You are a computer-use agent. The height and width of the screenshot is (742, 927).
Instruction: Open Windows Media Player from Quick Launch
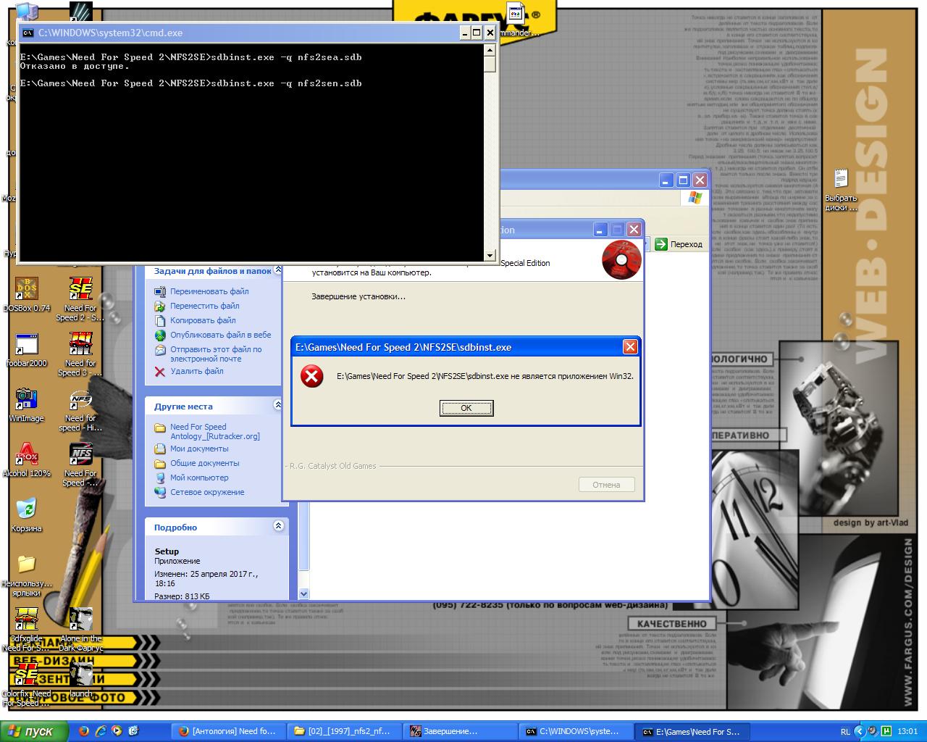(117, 731)
